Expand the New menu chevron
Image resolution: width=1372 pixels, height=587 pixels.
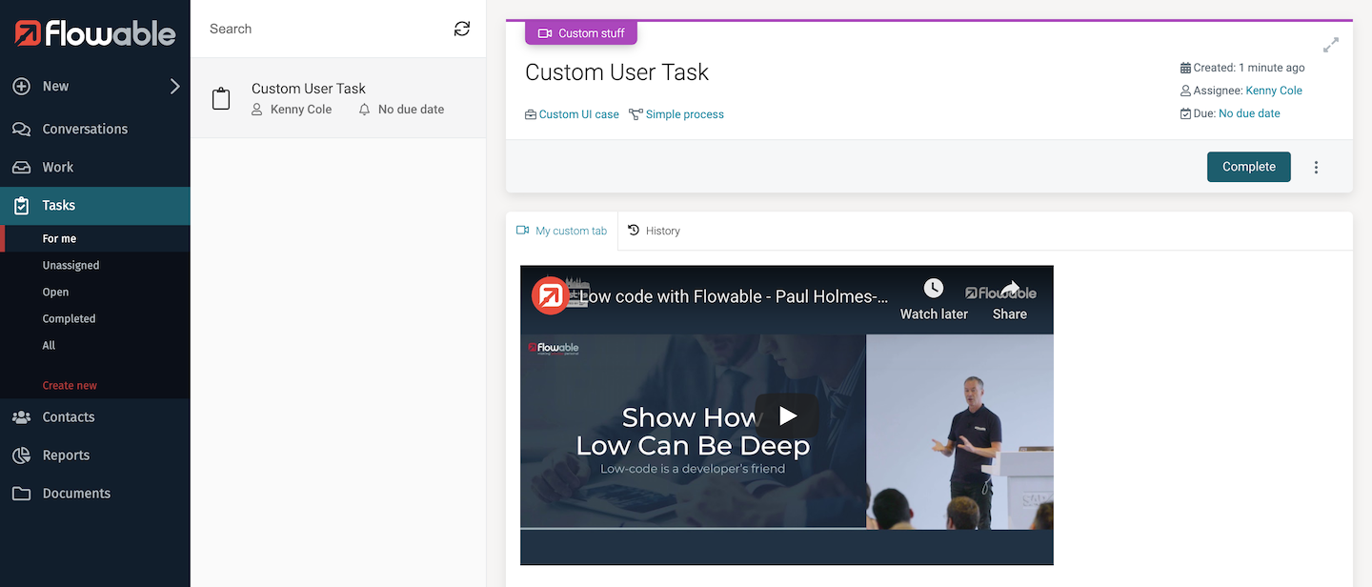(174, 87)
